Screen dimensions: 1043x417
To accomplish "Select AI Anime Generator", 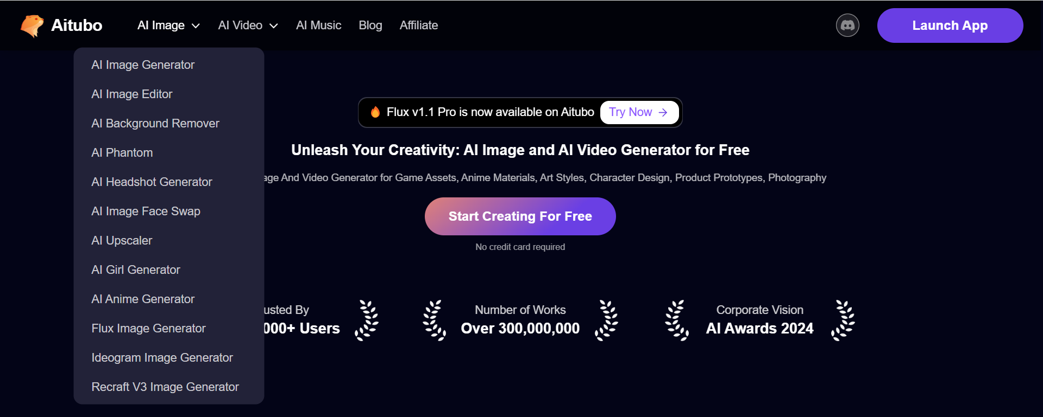I will (143, 299).
